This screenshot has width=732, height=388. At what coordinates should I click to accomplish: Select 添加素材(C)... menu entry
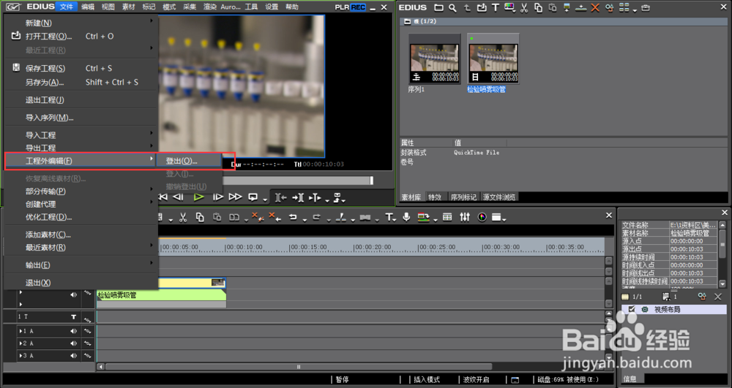tap(81, 235)
